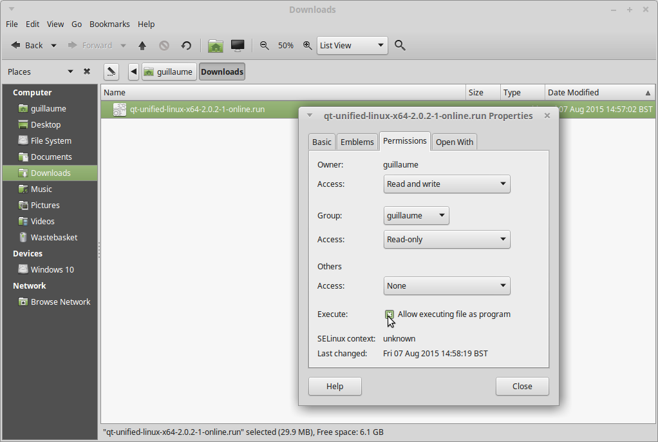Select Downloads in the sidebar
The height and width of the screenshot is (442, 658).
click(50, 173)
